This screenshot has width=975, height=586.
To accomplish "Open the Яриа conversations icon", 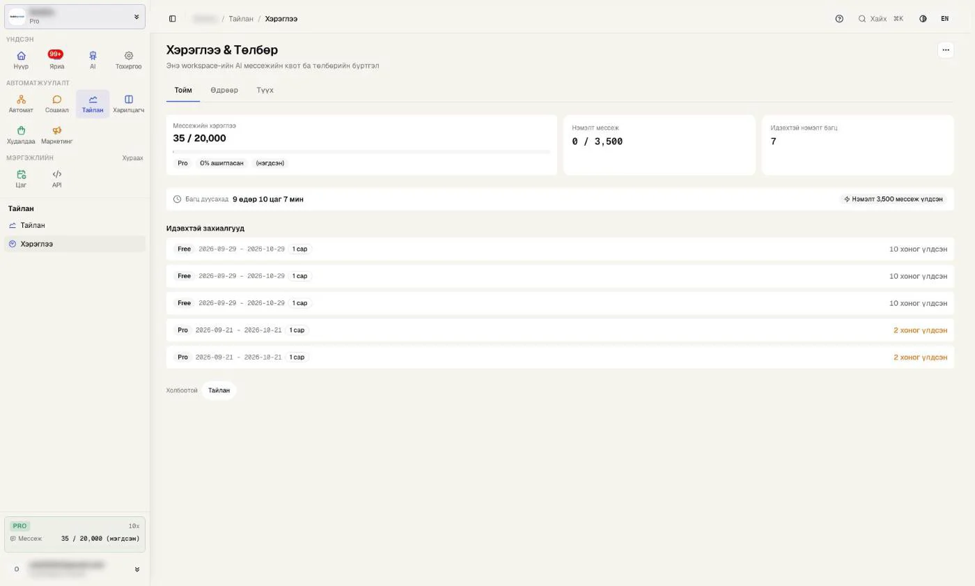I will tap(56, 60).
